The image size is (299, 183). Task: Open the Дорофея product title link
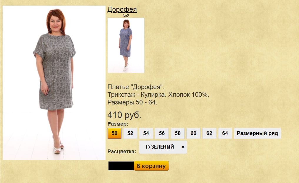coord(122,9)
